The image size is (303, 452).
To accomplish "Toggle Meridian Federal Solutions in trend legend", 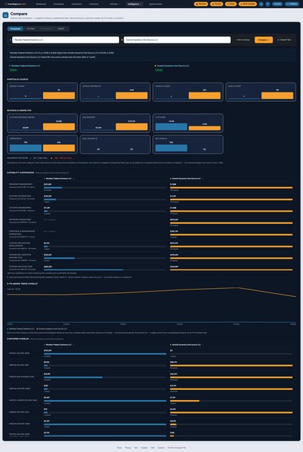I will point(21,329).
